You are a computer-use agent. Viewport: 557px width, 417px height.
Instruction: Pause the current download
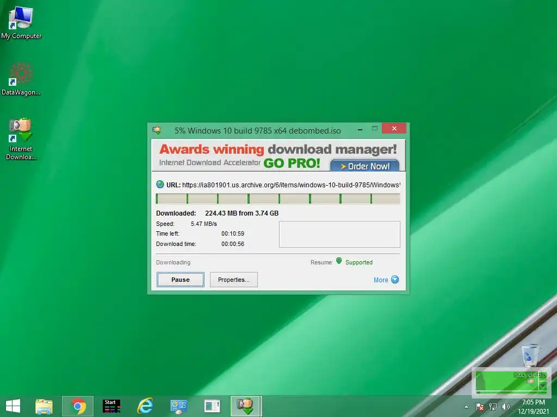[x=181, y=280]
